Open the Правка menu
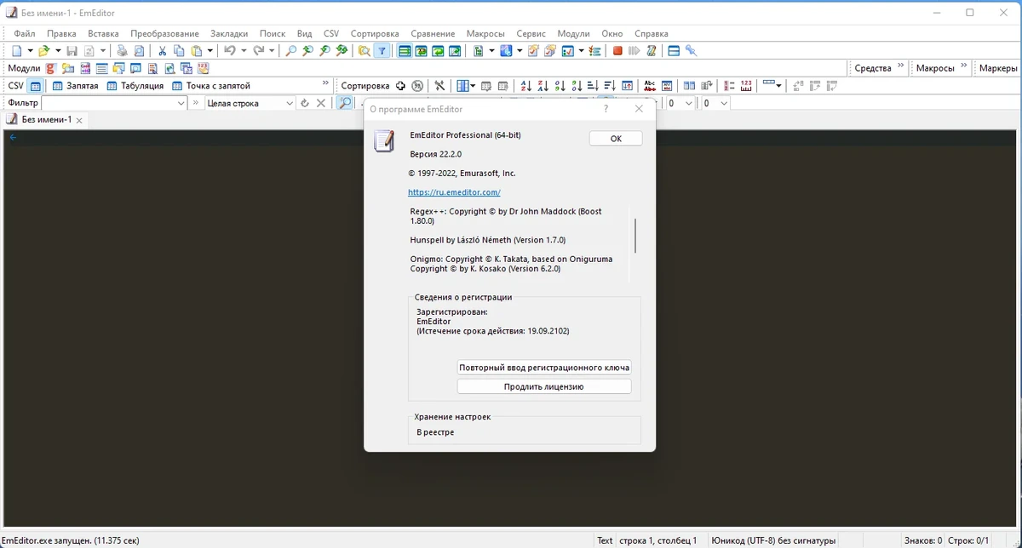 point(61,33)
